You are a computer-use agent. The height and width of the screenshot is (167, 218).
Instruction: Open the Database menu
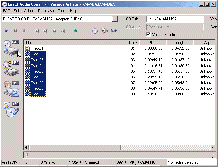[x=46, y=11]
